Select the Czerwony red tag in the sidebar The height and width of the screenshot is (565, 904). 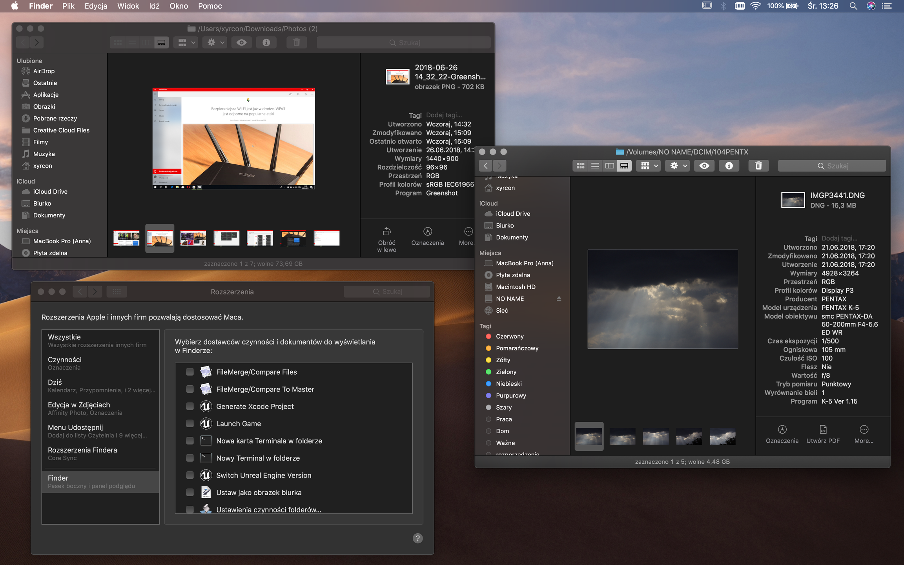[509, 336]
